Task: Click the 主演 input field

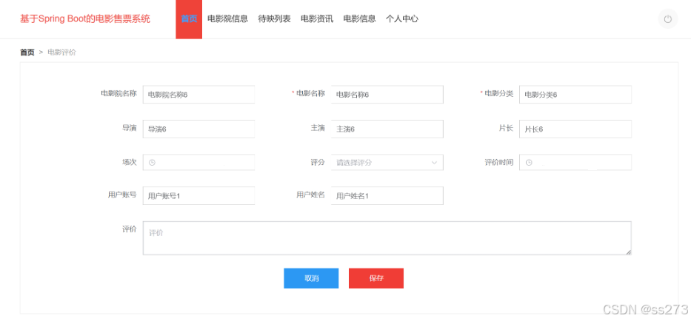Action: pos(387,129)
